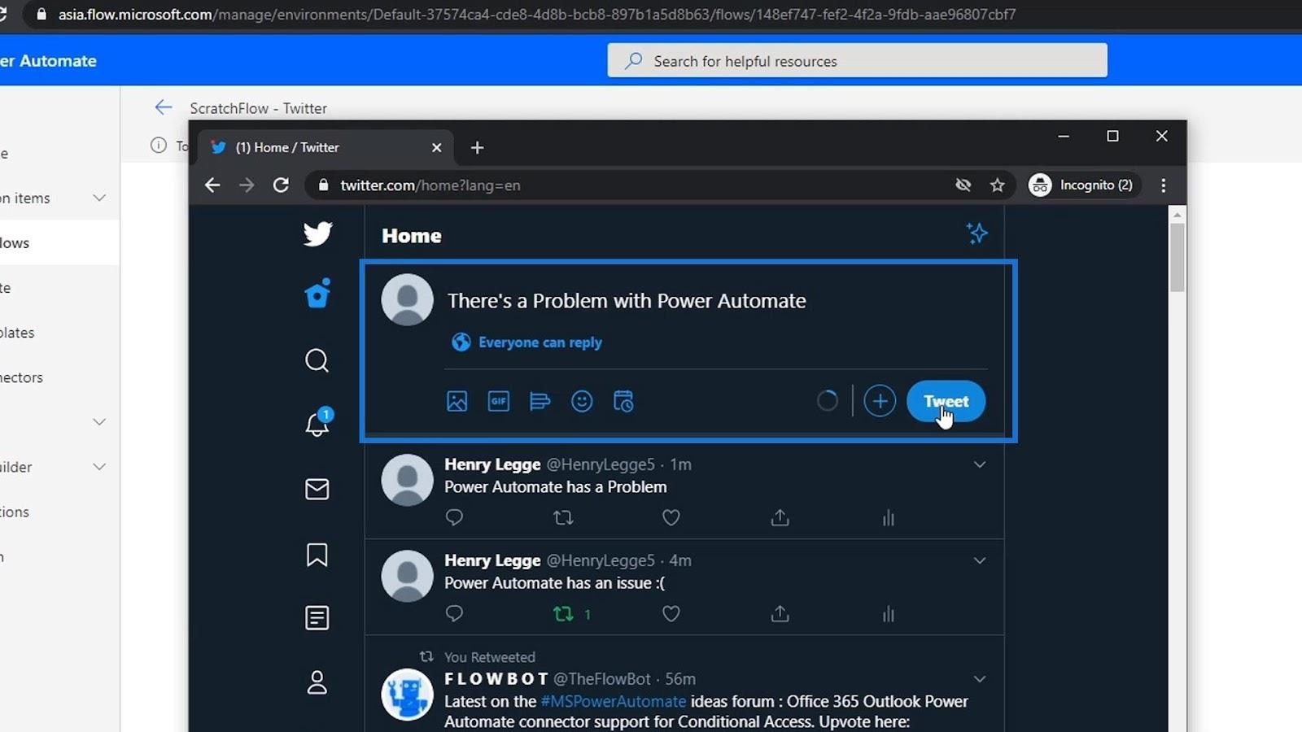Schedule the tweet with calendar icon
This screenshot has width=1302, height=732.
click(623, 401)
